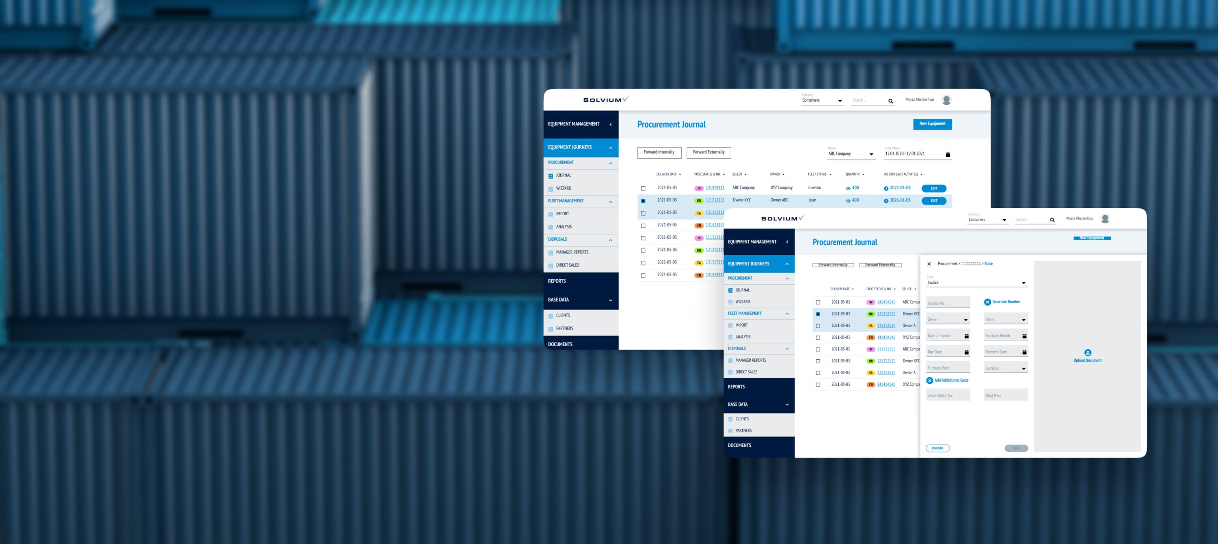The height and width of the screenshot is (544, 1218).
Task: Discard the invoice form changes
Action: [937, 448]
